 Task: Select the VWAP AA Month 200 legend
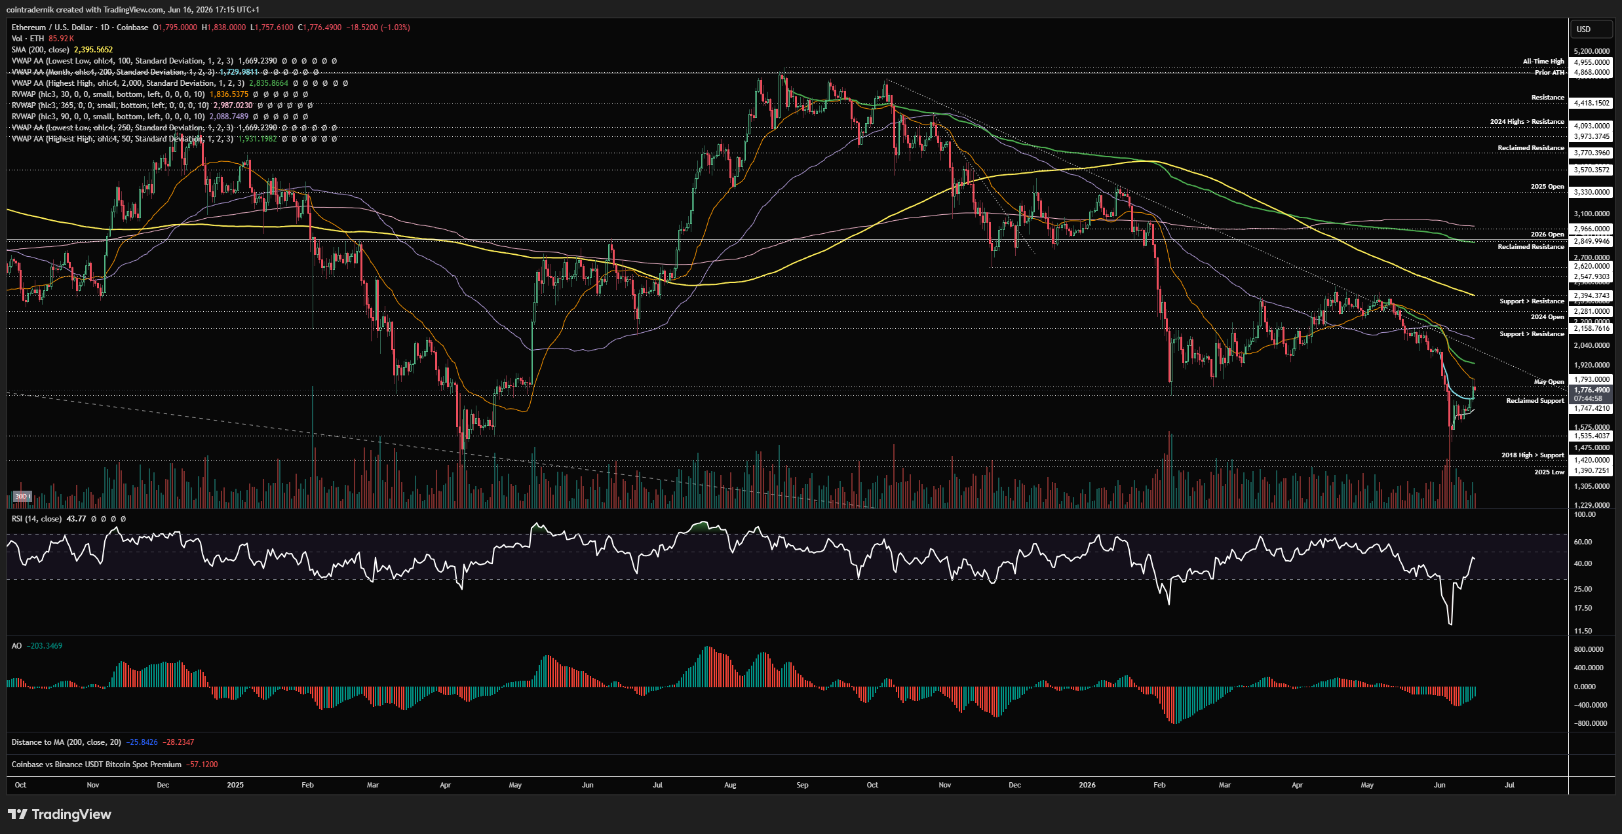[x=113, y=72]
